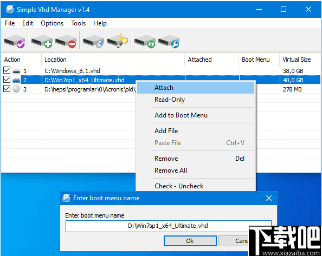The width and height of the screenshot is (322, 256).
Task: Click the disc icon in row 3
Action: coord(16,89)
